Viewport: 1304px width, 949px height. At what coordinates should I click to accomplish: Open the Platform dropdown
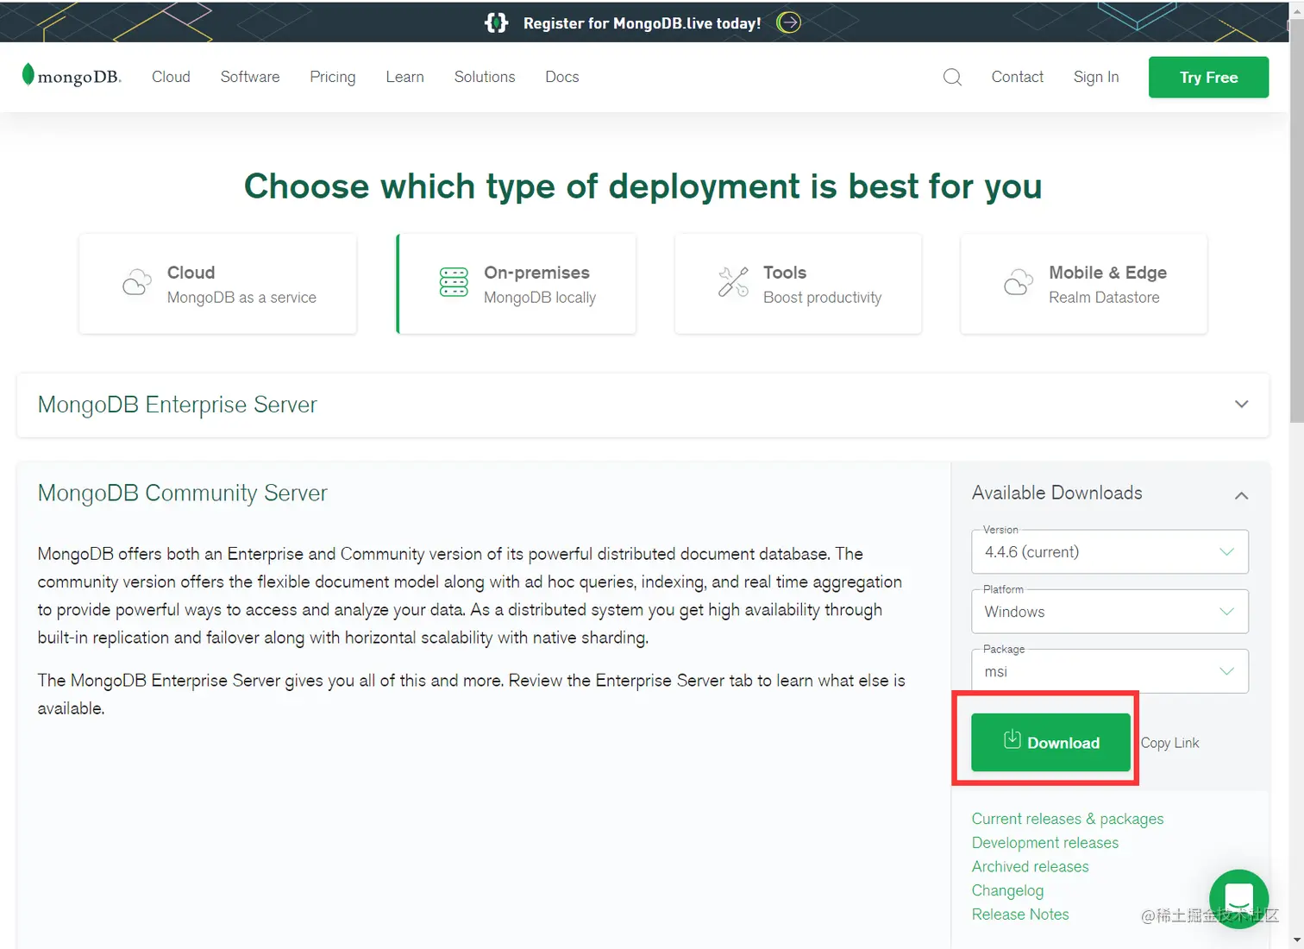(1109, 612)
